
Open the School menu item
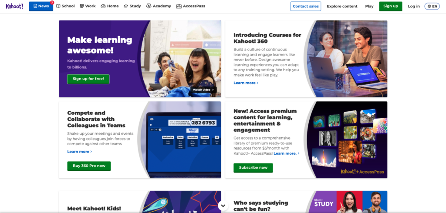tap(65, 6)
